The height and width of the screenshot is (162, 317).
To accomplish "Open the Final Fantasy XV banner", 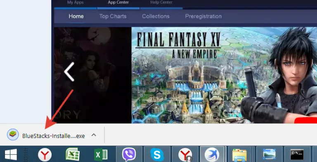I will point(224,75).
